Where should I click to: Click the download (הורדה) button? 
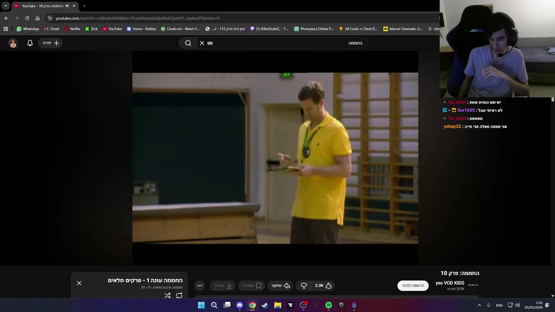pos(222,286)
